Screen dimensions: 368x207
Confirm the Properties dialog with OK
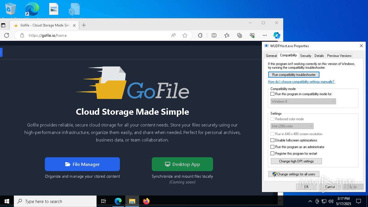point(306,187)
